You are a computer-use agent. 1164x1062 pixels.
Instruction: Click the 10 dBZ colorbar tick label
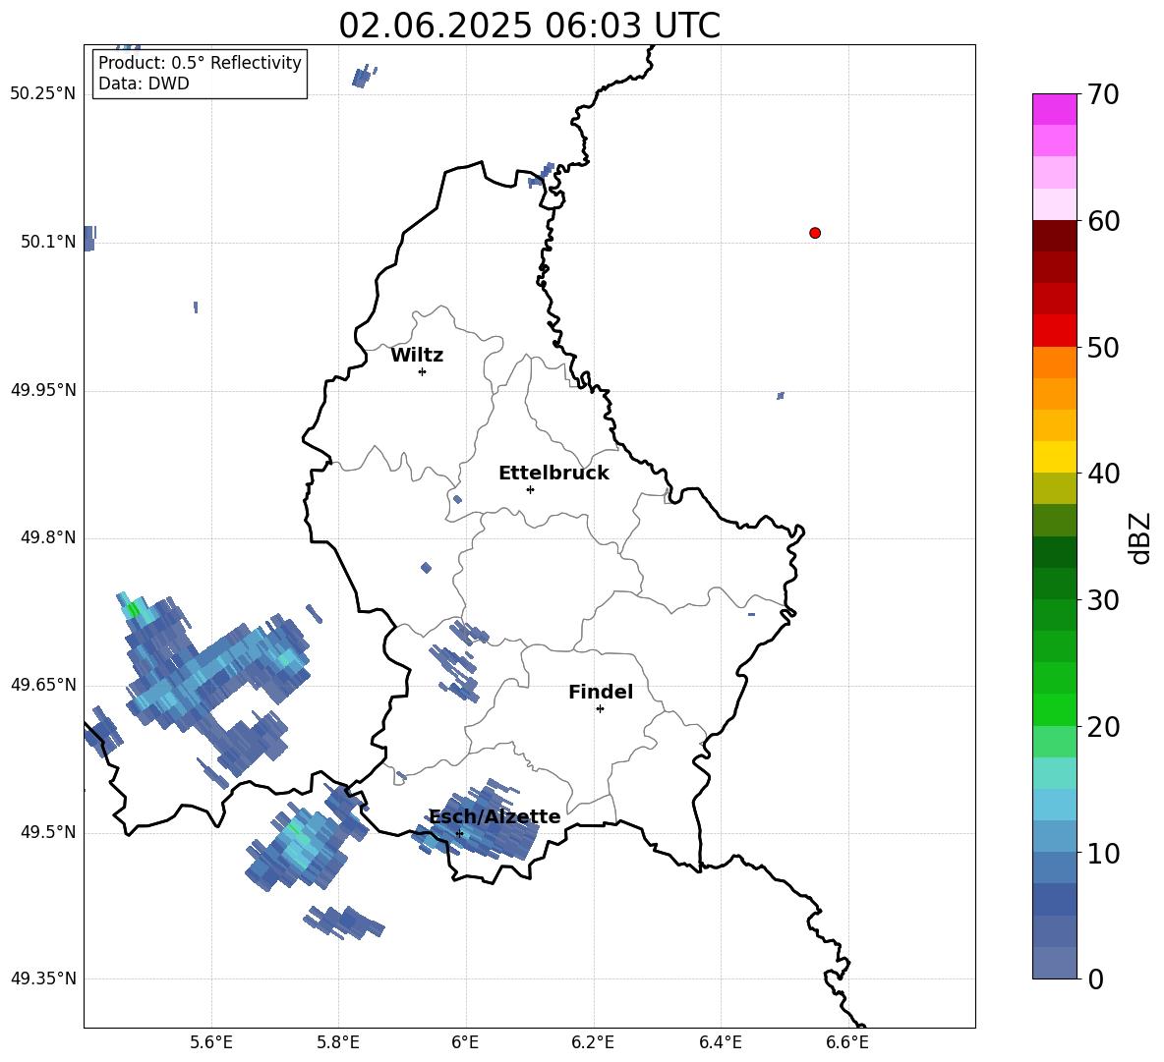tap(1102, 853)
